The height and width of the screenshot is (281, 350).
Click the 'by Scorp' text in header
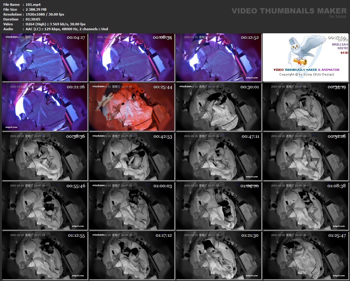click(338, 16)
